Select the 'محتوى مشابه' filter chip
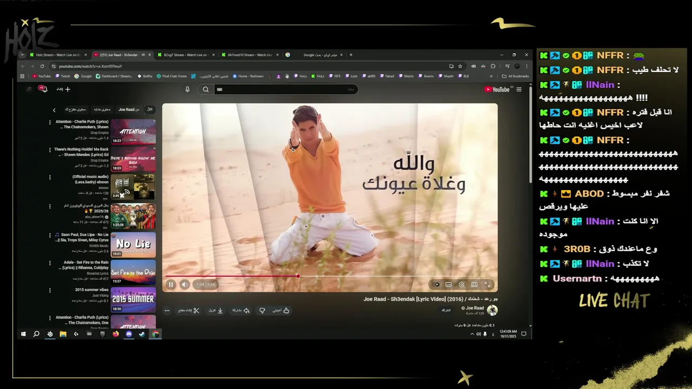This screenshot has width=692, height=389. click(102, 110)
